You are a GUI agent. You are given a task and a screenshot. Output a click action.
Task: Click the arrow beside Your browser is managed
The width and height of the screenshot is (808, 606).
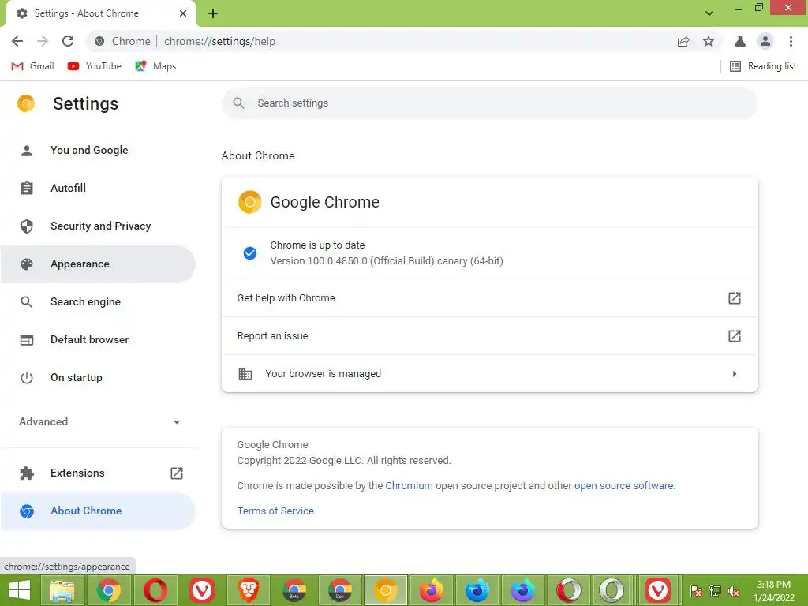pos(735,373)
